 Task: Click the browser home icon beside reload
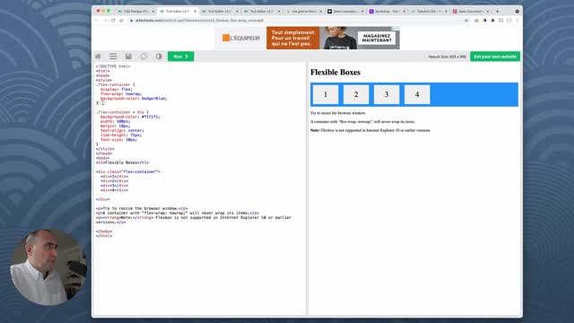click(x=121, y=21)
